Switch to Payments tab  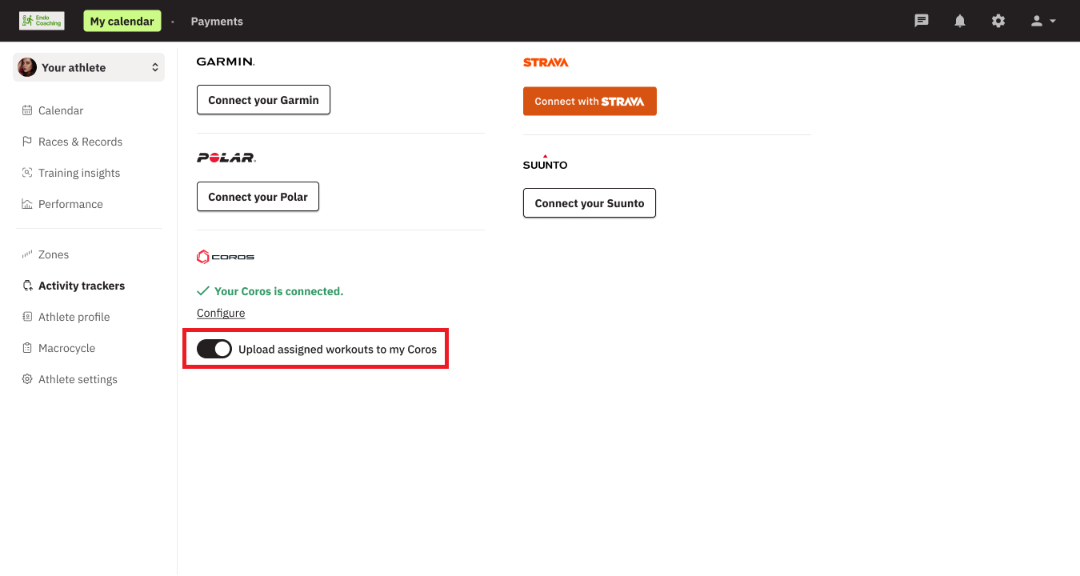217,22
